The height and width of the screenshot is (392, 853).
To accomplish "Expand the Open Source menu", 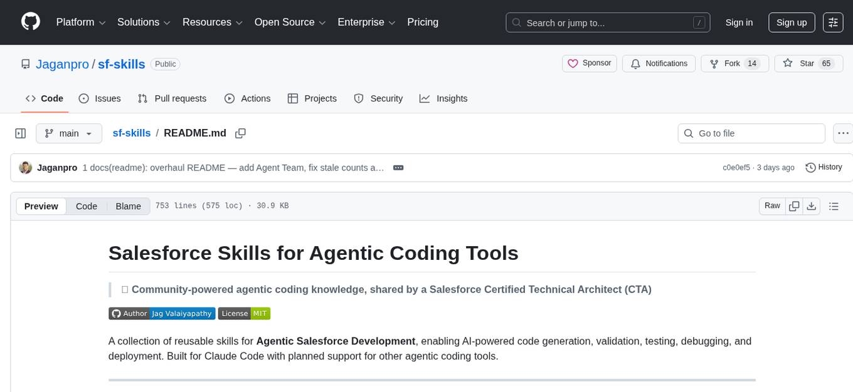I will [x=290, y=23].
